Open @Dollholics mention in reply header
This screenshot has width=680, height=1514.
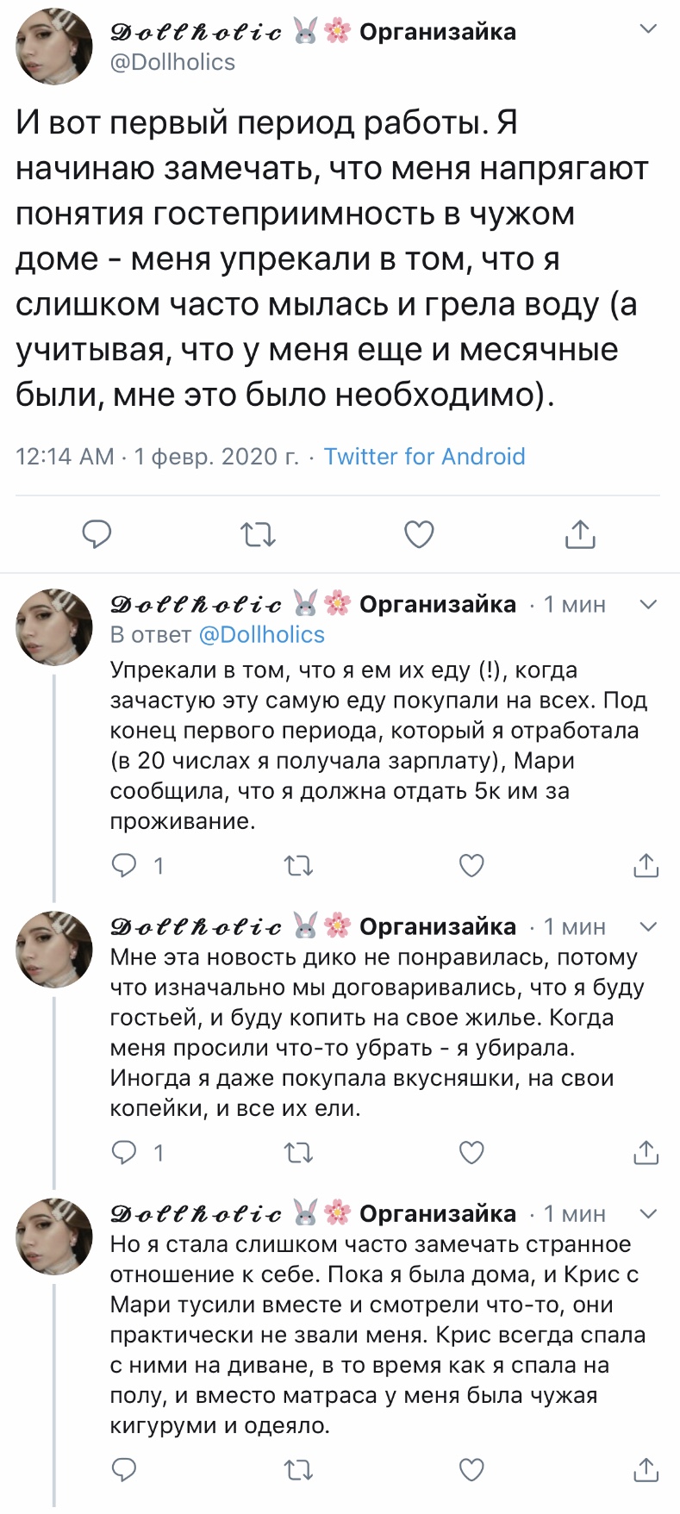click(261, 634)
